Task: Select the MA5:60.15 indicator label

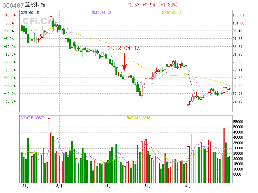Action: (30, 13)
